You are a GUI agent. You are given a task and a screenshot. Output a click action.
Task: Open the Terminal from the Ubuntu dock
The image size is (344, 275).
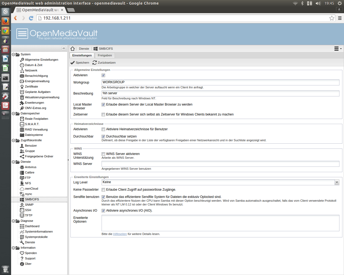click(5, 78)
